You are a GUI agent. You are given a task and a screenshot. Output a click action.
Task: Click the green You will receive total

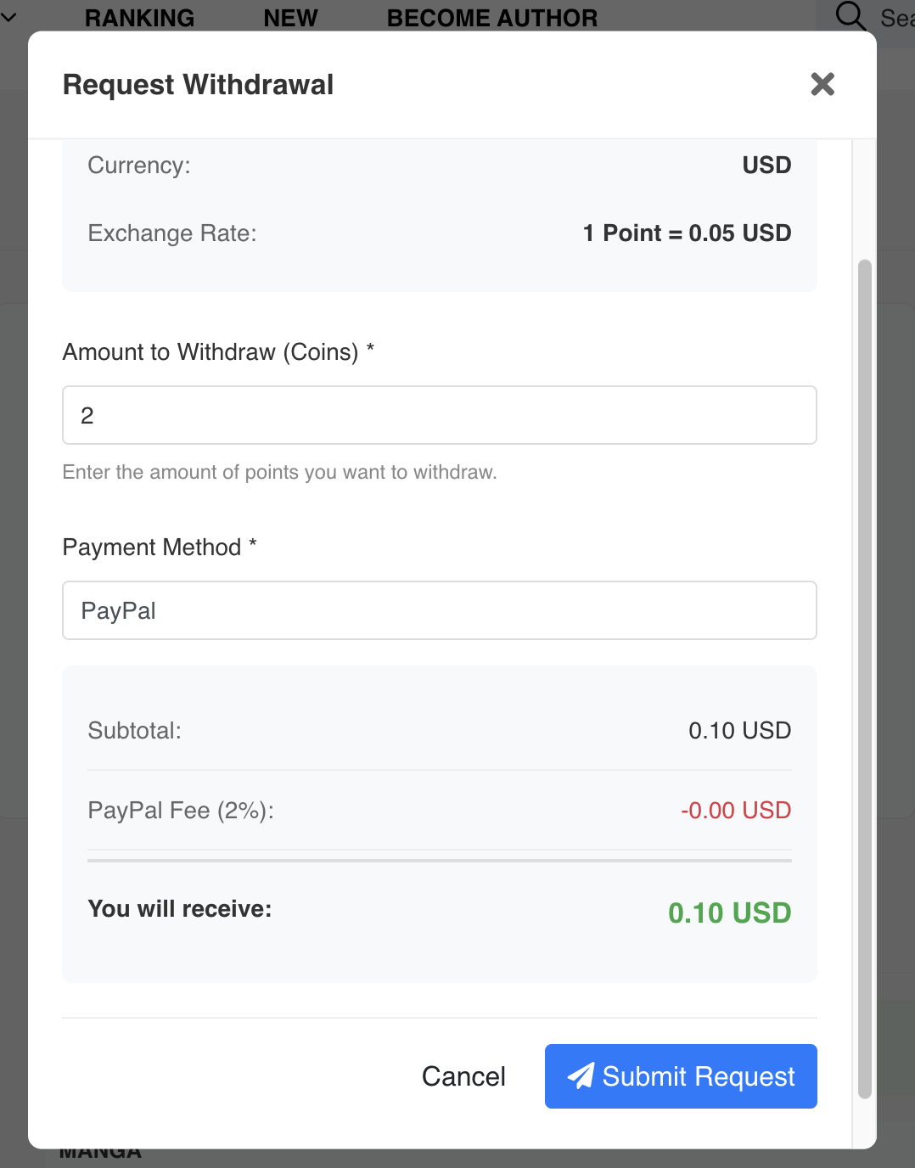[x=728, y=912]
